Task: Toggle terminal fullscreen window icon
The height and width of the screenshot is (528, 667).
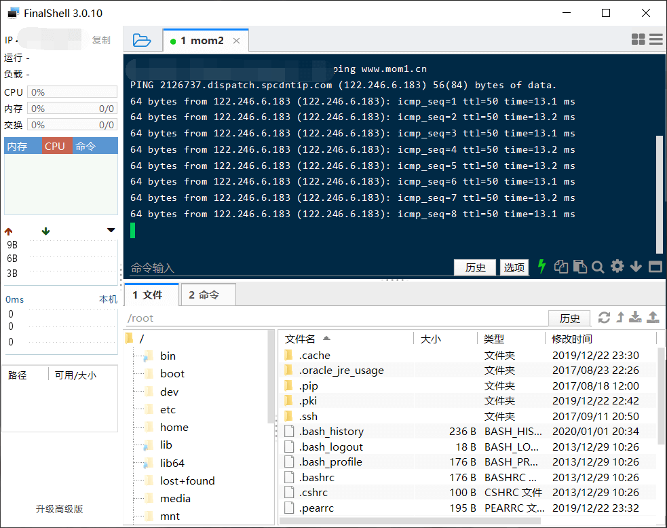Action: coord(655,267)
